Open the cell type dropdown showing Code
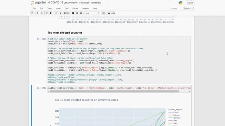The image size is (225, 126). 92,13
